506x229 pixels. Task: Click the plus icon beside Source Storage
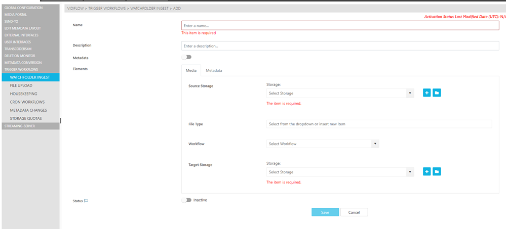tap(426, 93)
